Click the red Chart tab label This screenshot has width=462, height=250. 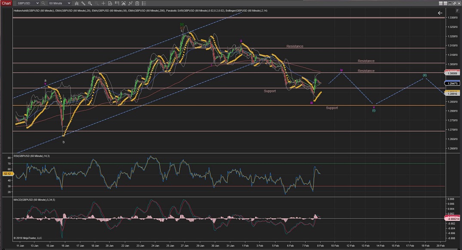point(6,3)
